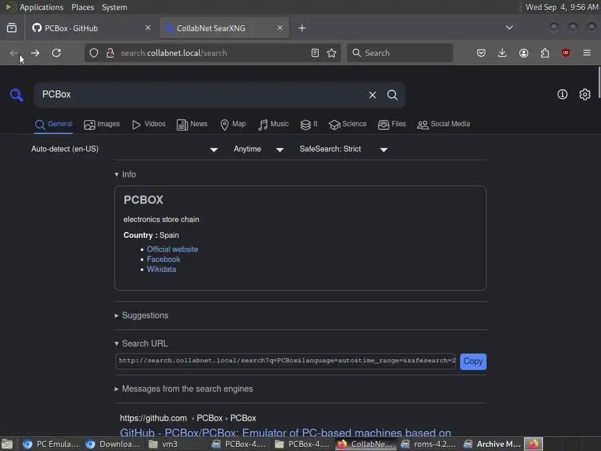The width and height of the screenshot is (601, 451).
Task: Open the Auto-detect language dropdown
Action: pos(124,149)
